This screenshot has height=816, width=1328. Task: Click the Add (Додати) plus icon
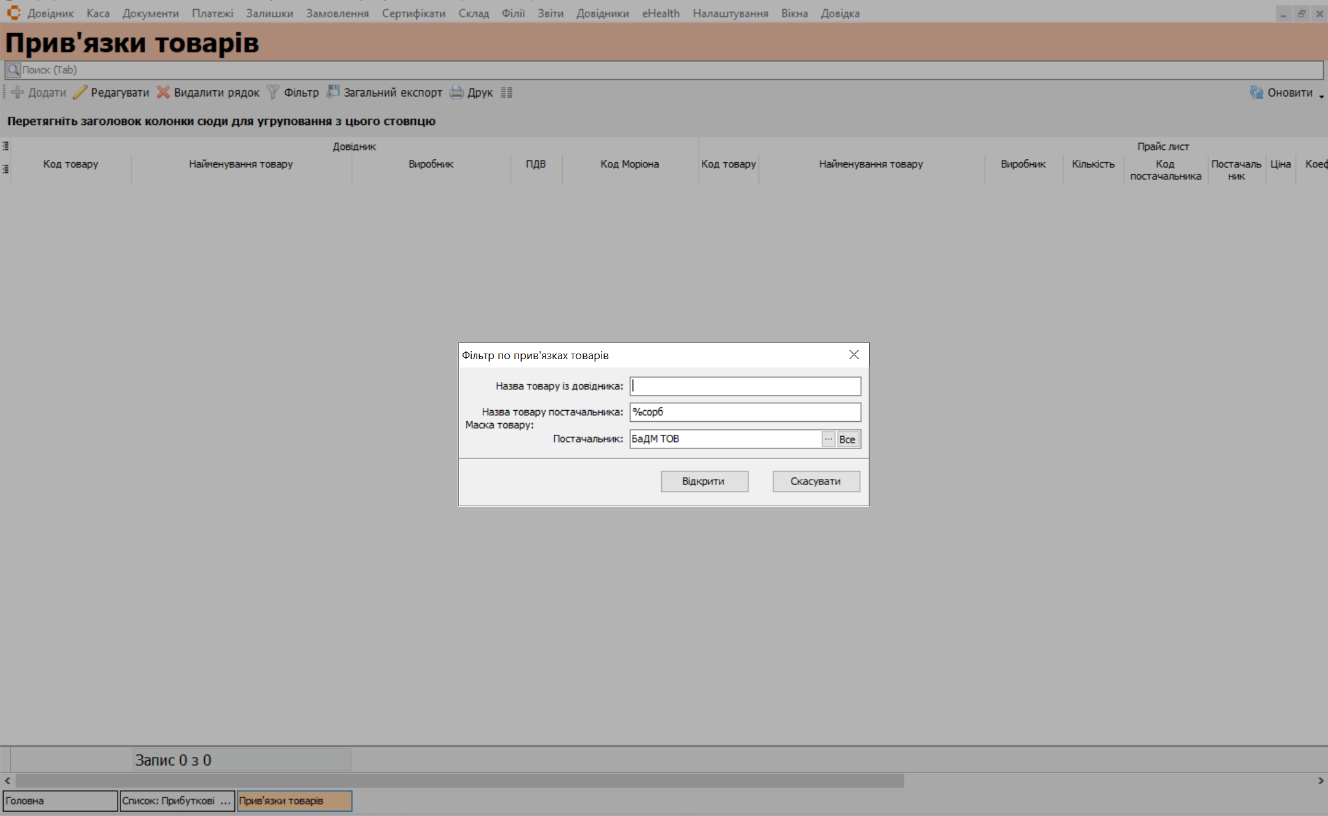[x=18, y=92]
